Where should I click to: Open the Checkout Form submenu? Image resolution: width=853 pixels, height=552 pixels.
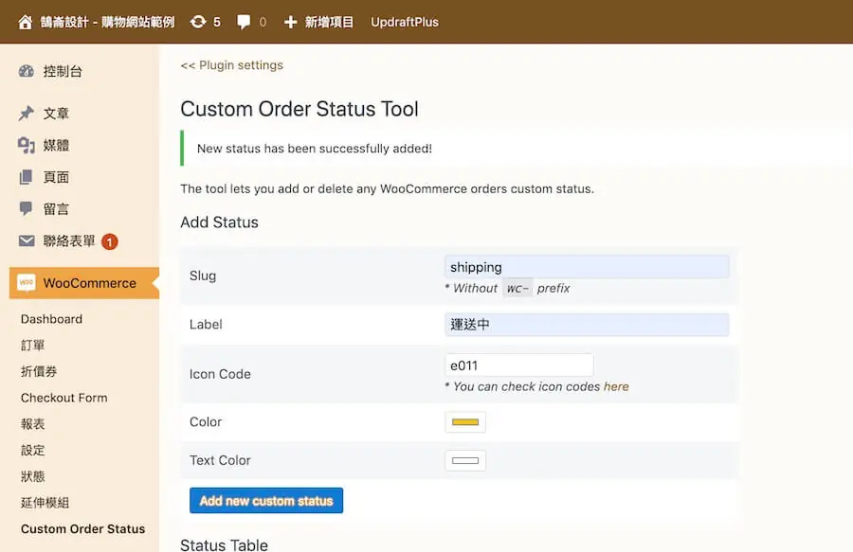(x=64, y=398)
